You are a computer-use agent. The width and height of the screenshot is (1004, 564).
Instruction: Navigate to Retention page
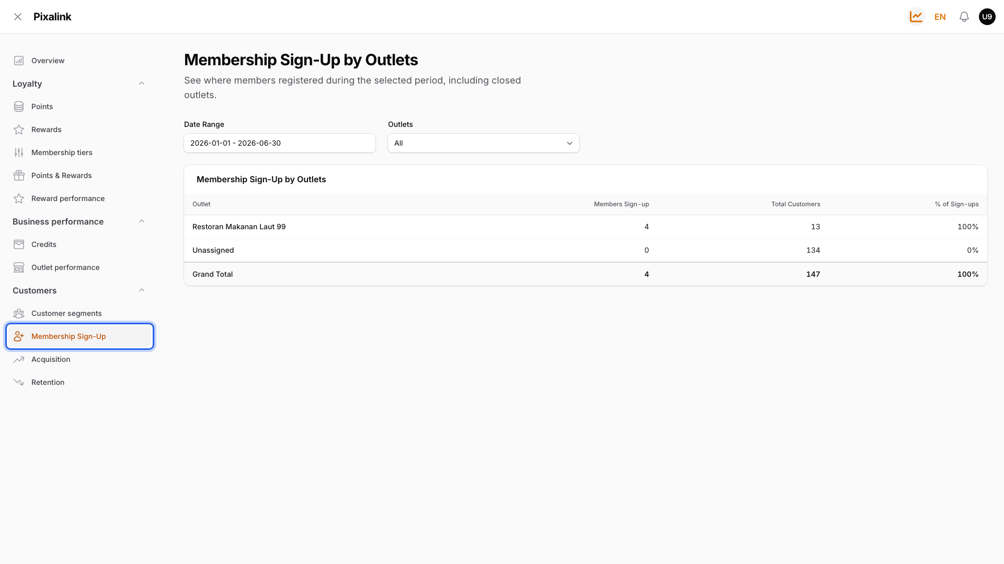(x=79, y=382)
